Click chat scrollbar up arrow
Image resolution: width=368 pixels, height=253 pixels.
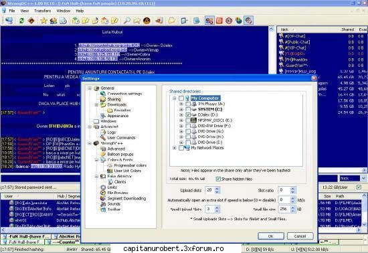tap(271, 29)
